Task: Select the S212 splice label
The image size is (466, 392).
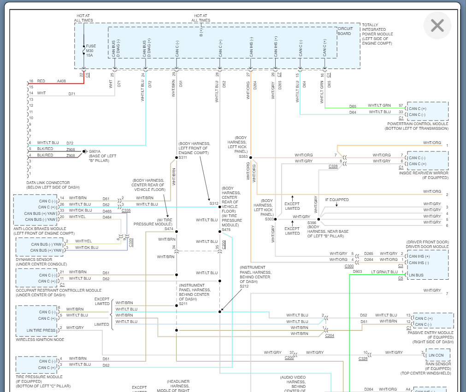Action: click(x=244, y=286)
